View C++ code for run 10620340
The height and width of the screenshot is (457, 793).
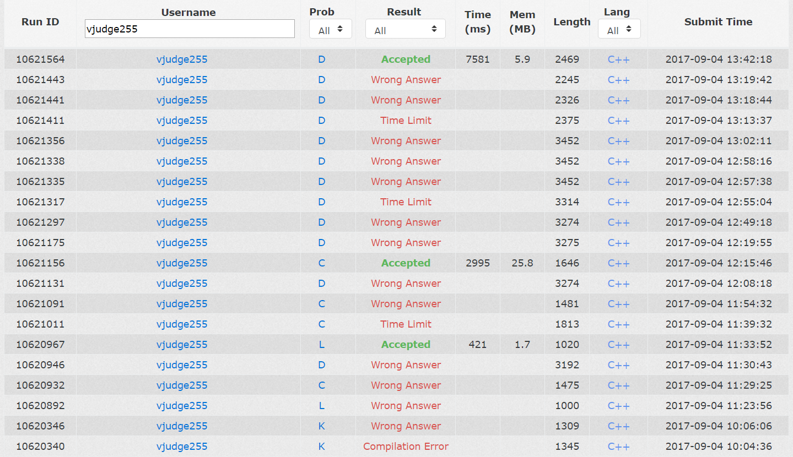pyautogui.click(x=618, y=447)
